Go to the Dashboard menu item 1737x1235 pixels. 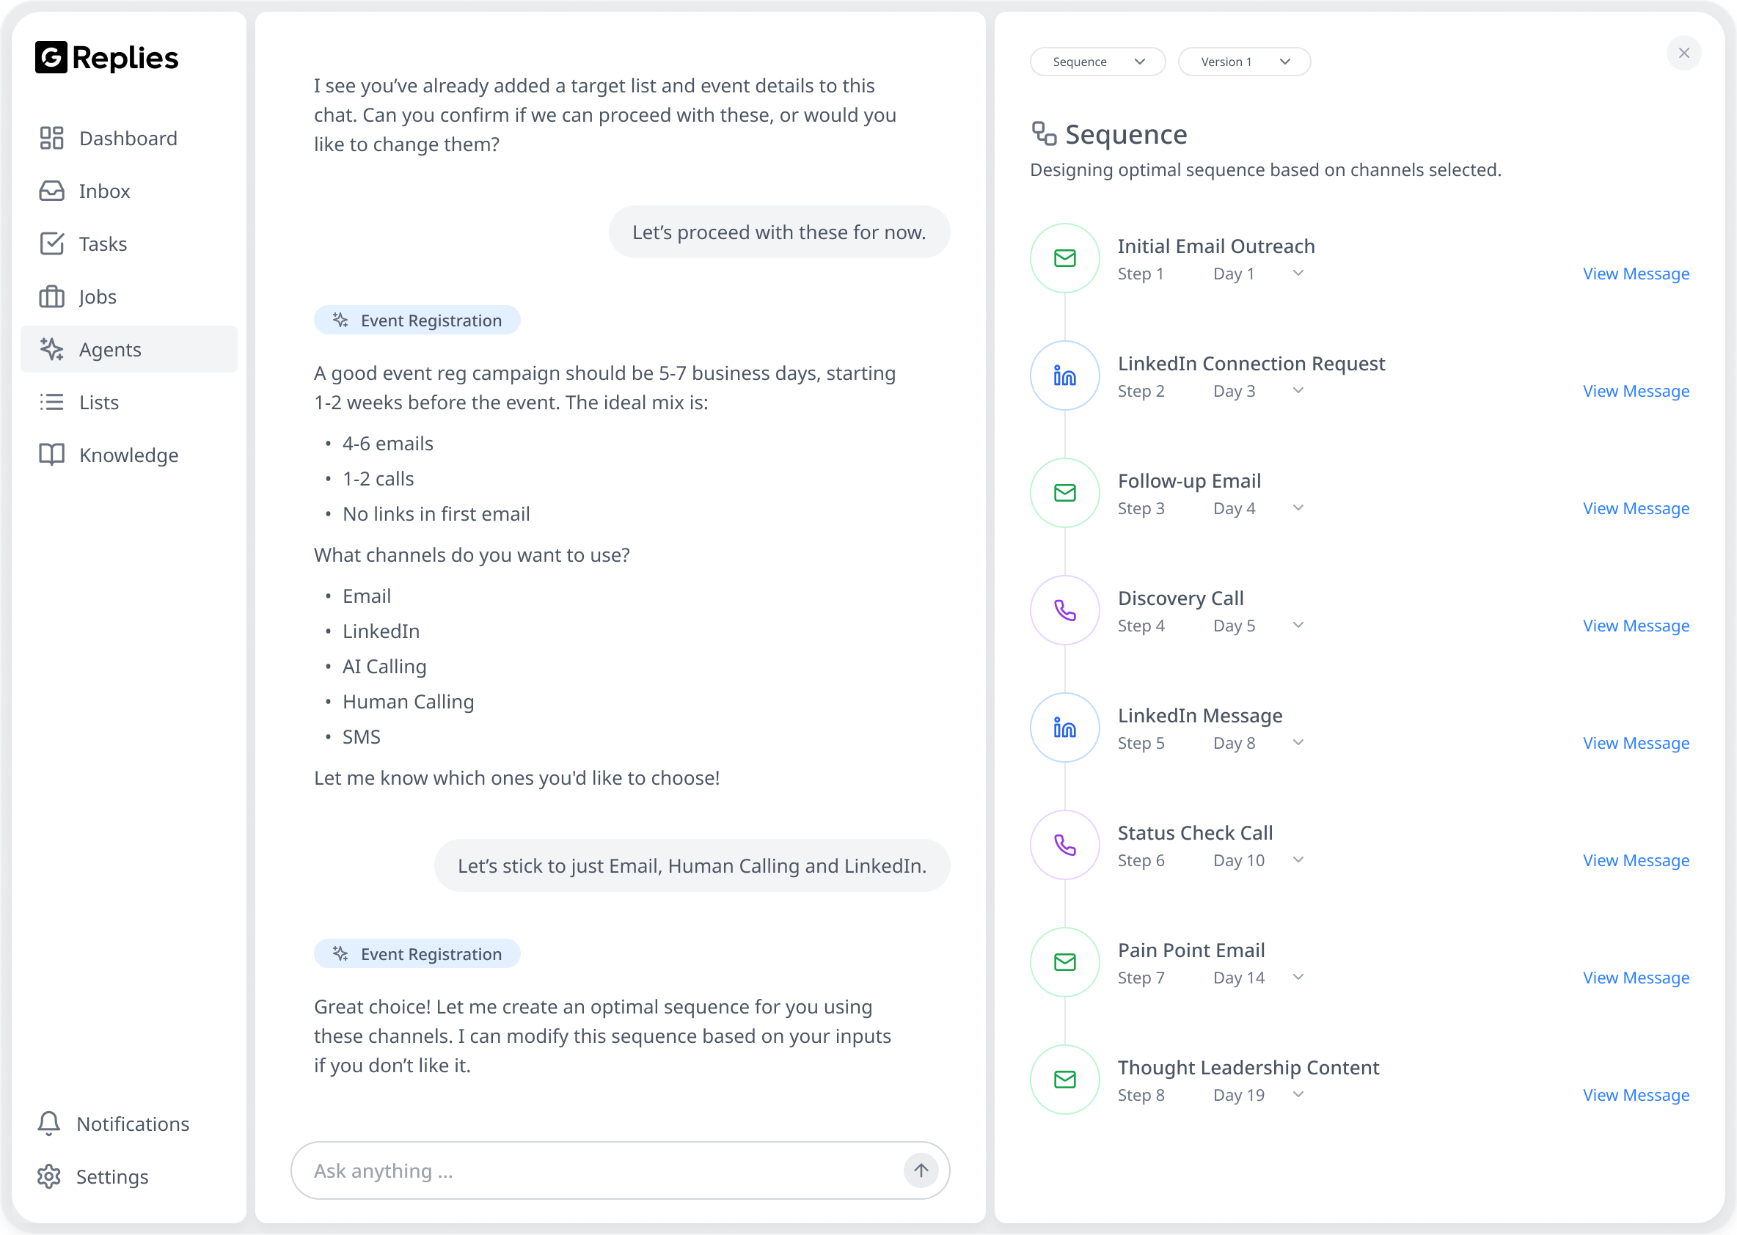point(128,139)
